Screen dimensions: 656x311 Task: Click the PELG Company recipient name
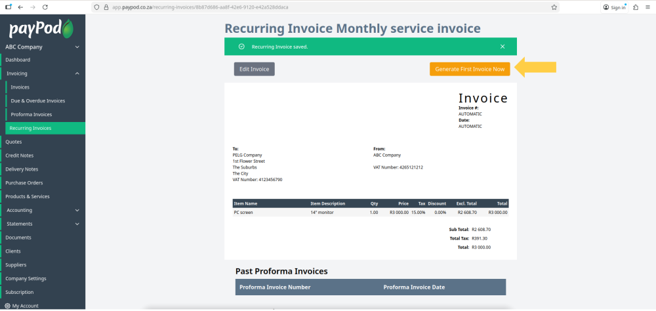pyautogui.click(x=247, y=155)
